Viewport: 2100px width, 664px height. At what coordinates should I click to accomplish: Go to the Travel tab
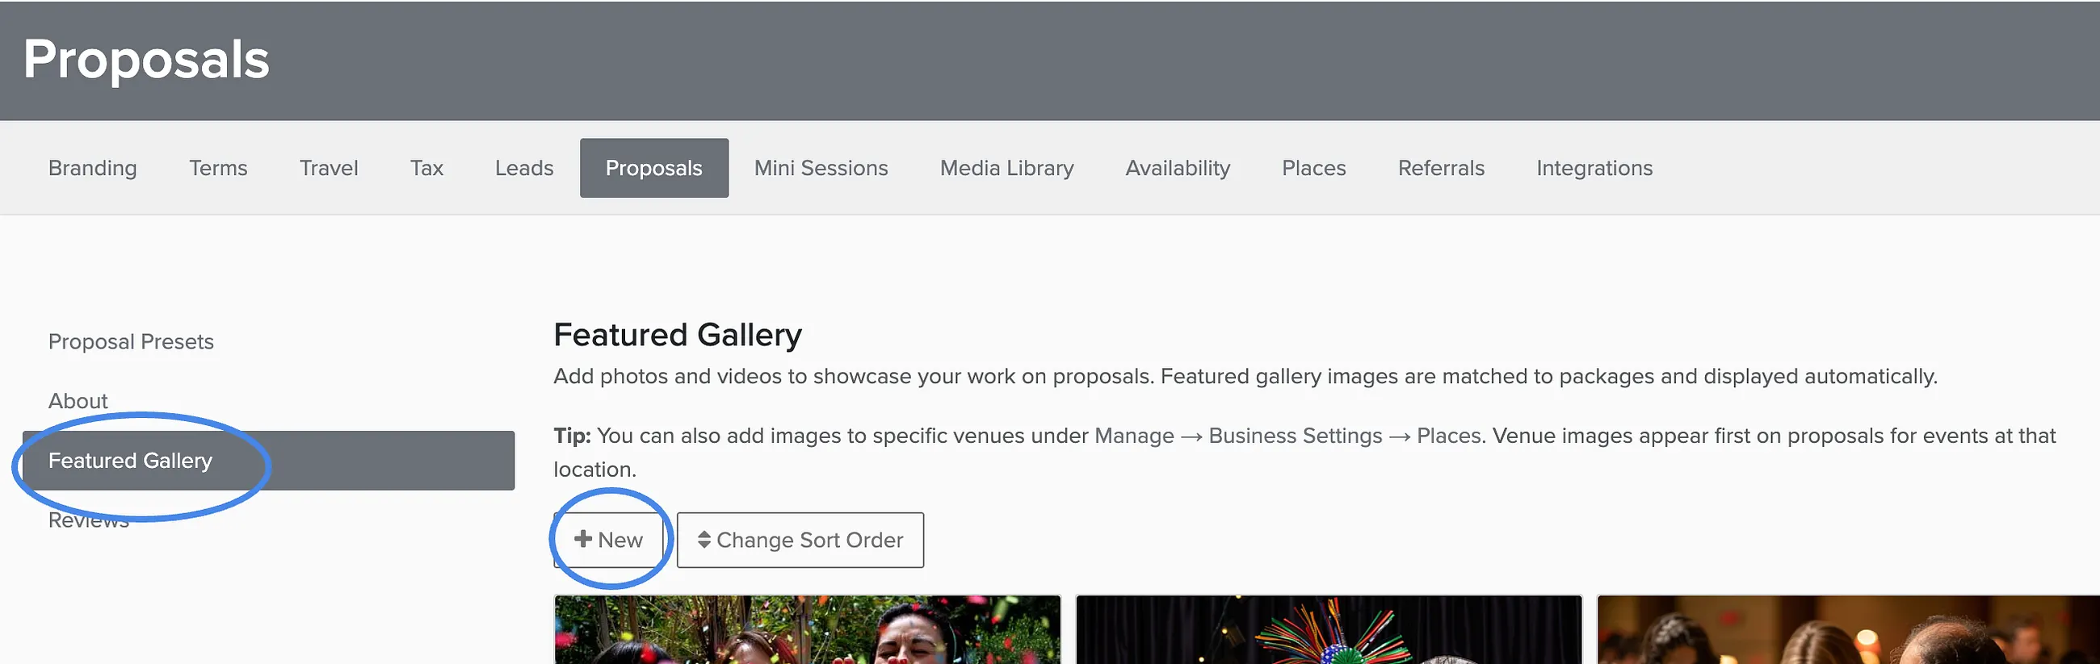(329, 168)
